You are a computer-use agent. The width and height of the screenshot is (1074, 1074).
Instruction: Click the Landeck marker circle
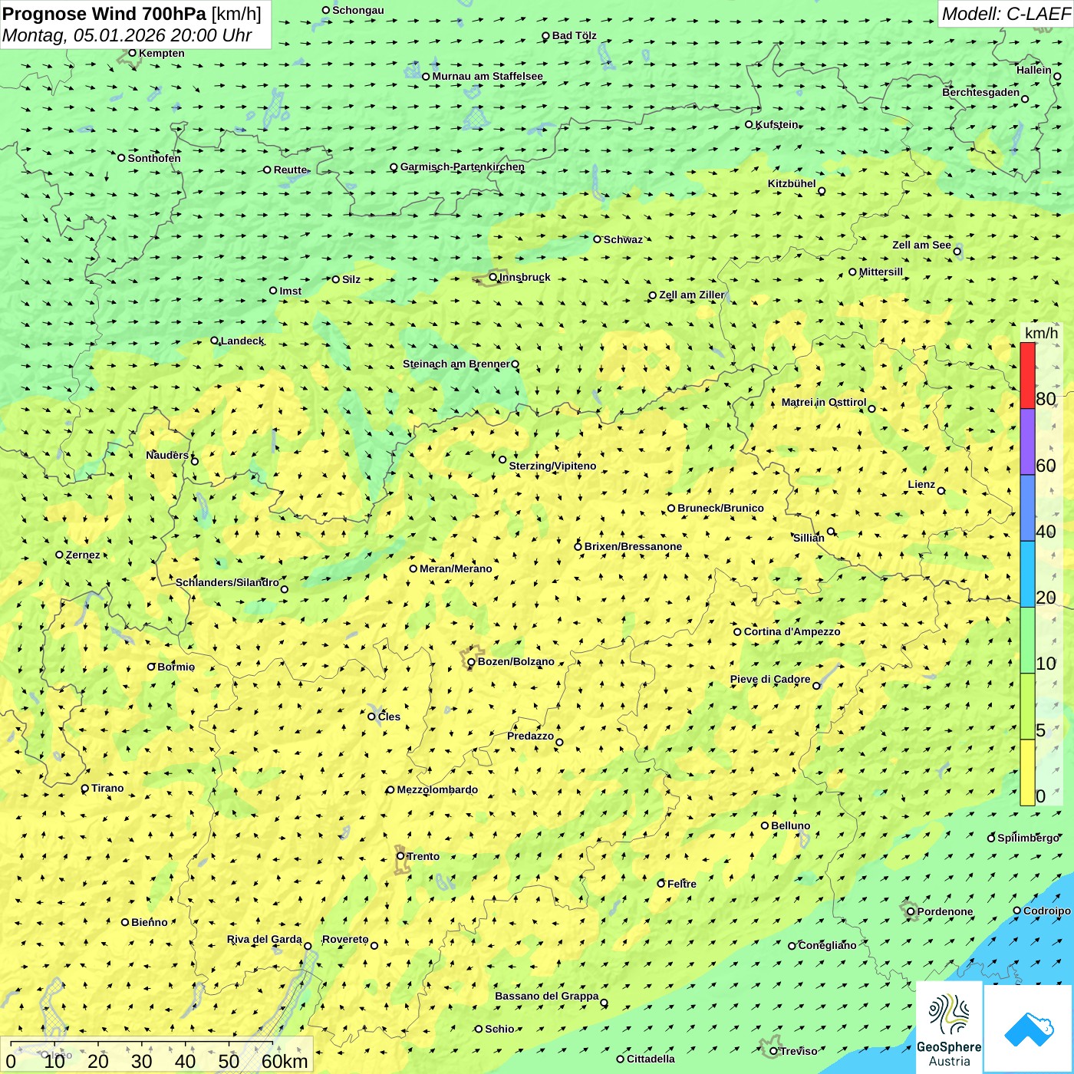[x=215, y=341]
